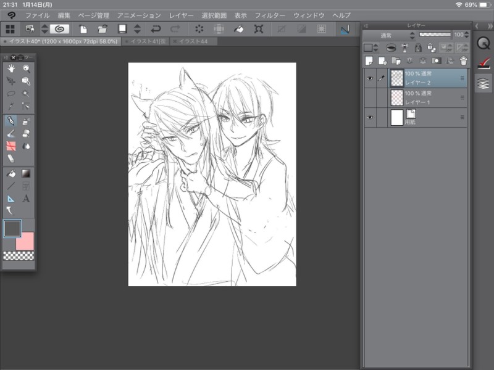Open the フィルター menu
Screen dimensions: 494x370
point(270,15)
